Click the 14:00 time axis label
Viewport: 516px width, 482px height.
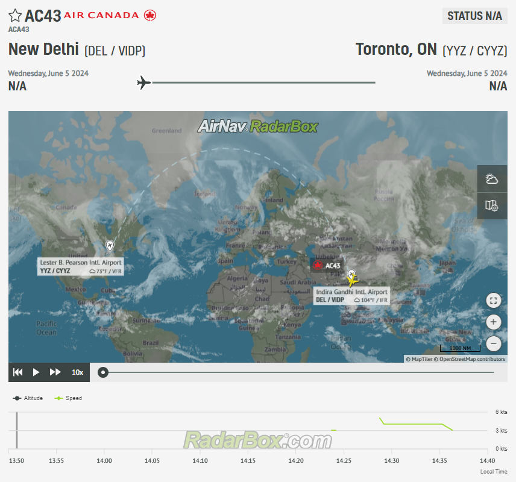tap(104, 461)
